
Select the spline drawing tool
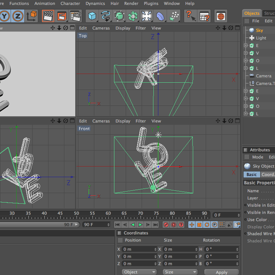click(x=106, y=16)
